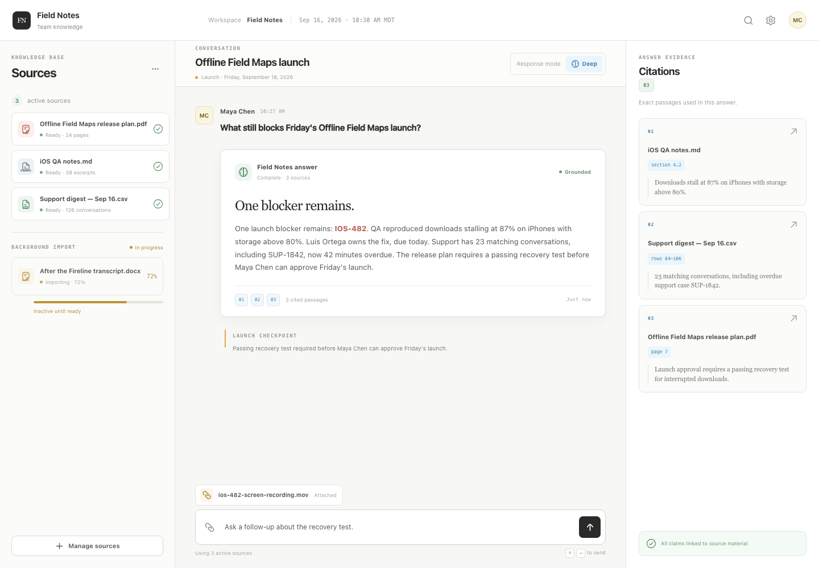Click the In progress import status
This screenshot has width=819, height=568.
pos(146,248)
